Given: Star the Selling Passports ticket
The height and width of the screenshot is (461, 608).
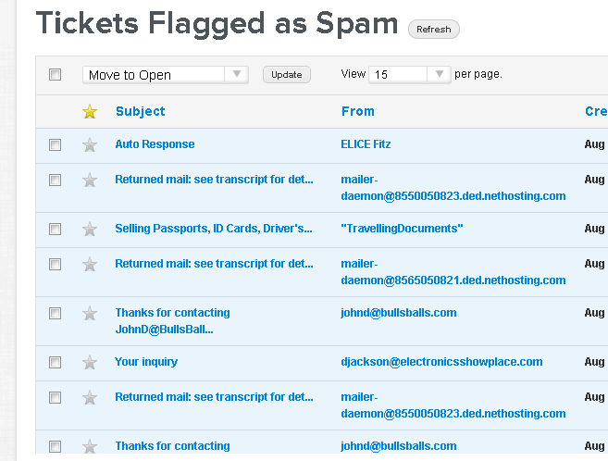Looking at the screenshot, I should (x=90, y=230).
